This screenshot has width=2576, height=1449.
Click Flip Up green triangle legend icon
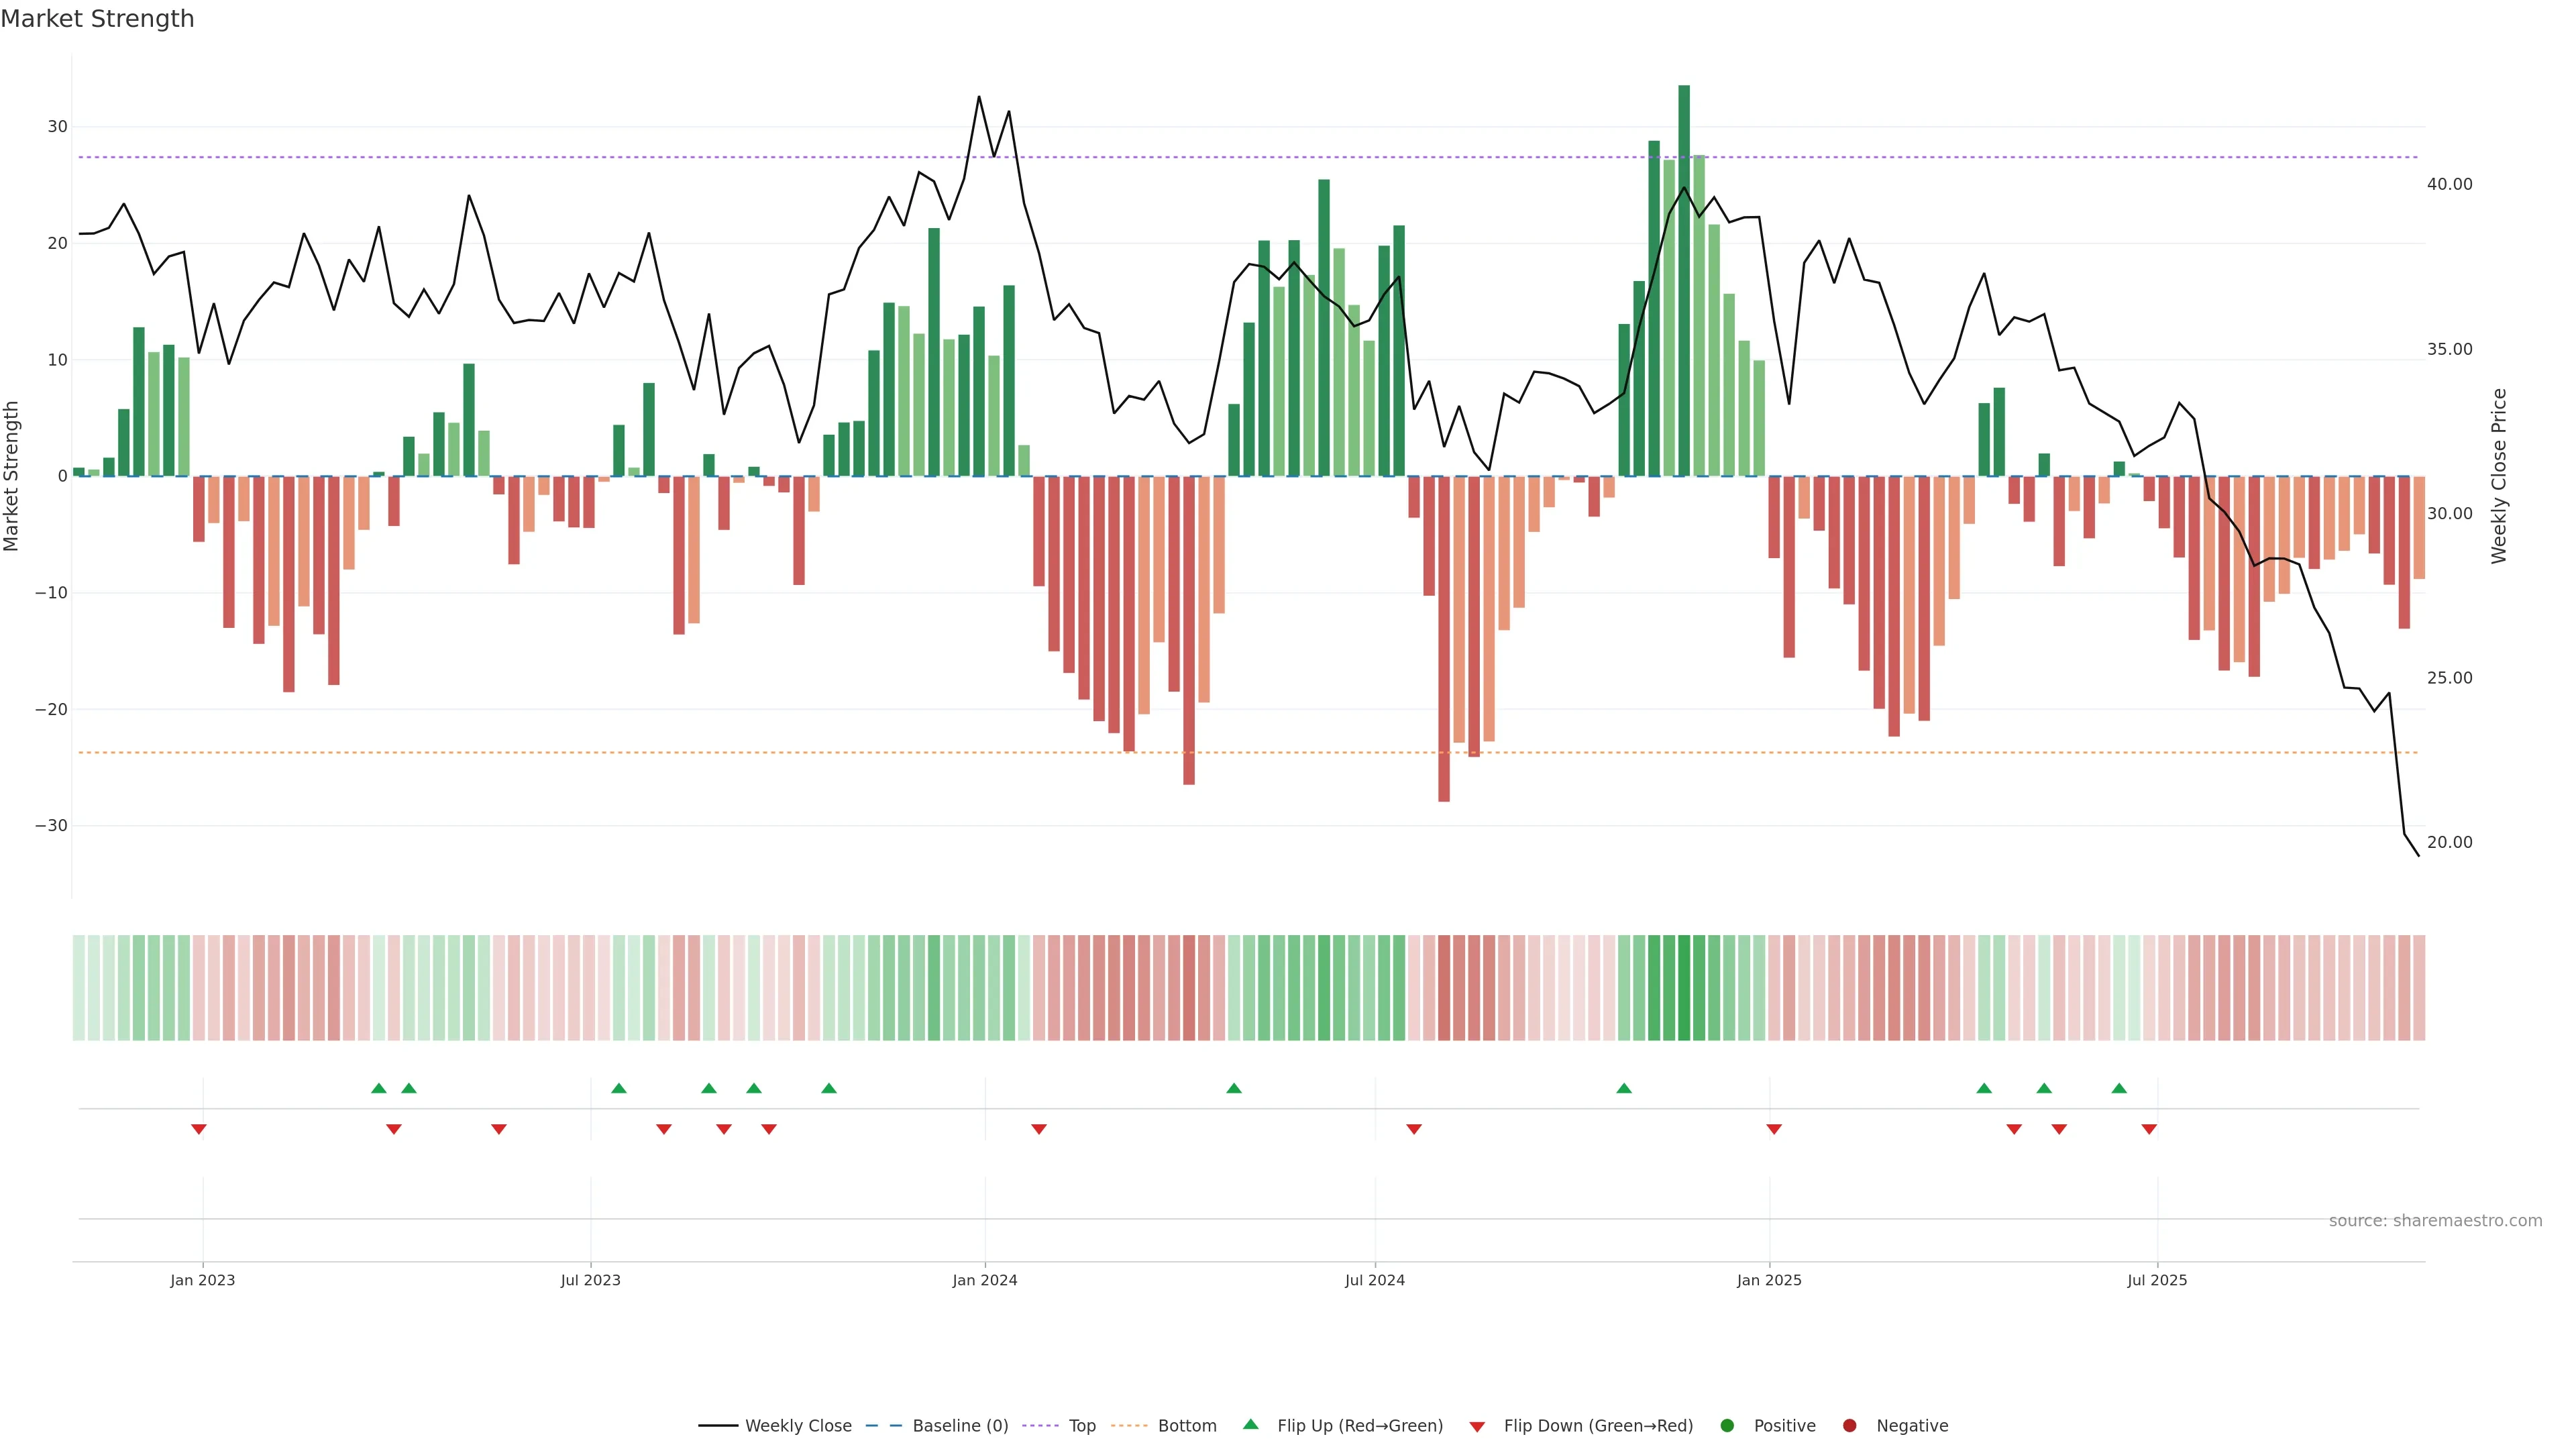click(1250, 1424)
